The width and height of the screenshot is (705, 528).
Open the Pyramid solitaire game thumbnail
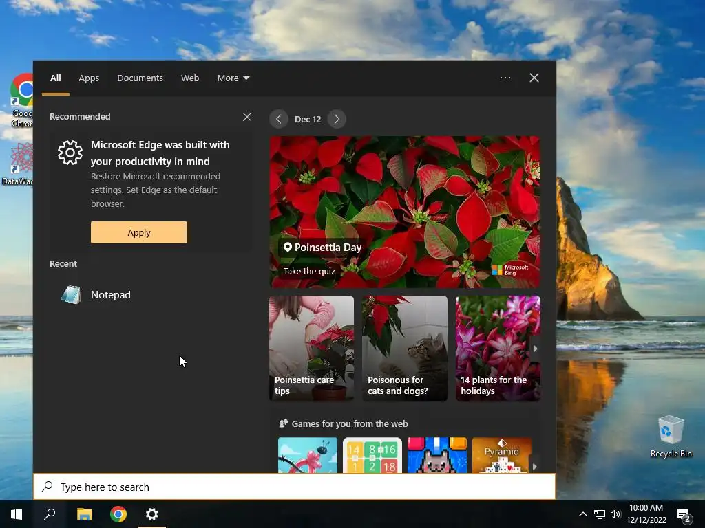point(502,455)
